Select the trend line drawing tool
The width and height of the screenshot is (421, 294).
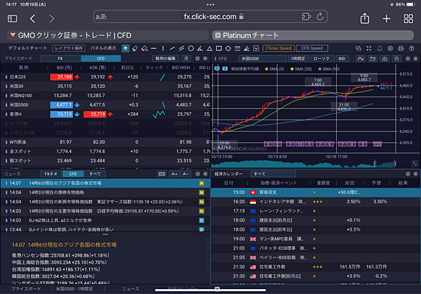(x=172, y=48)
